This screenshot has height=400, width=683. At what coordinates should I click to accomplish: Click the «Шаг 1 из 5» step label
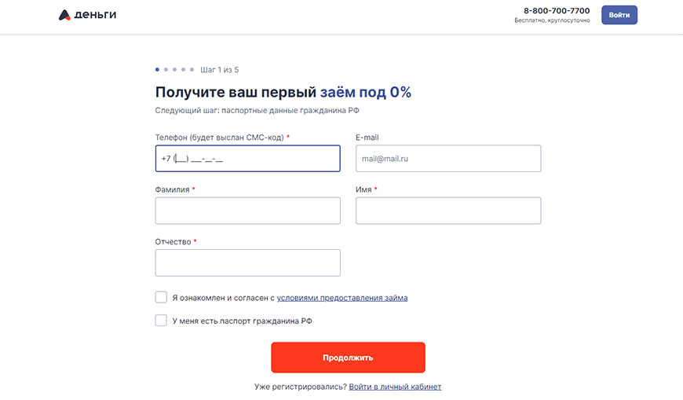220,70
